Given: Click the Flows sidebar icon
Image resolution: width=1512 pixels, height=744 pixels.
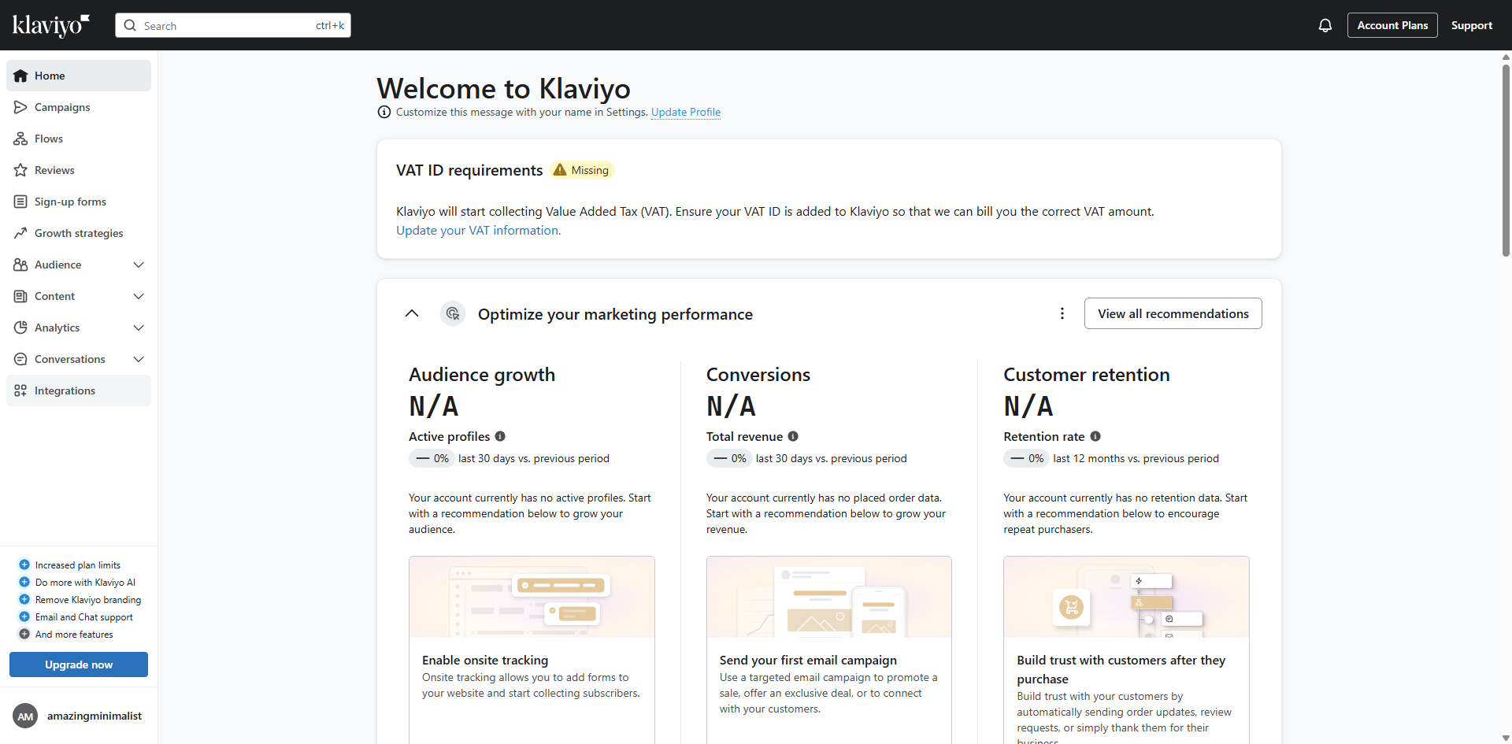Looking at the screenshot, I should [20, 139].
